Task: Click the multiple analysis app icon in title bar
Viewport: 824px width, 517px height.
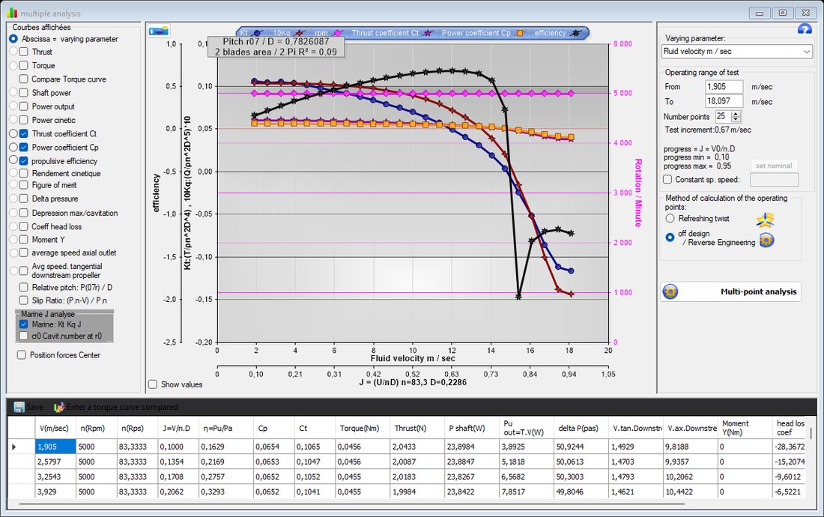Action: coord(11,13)
